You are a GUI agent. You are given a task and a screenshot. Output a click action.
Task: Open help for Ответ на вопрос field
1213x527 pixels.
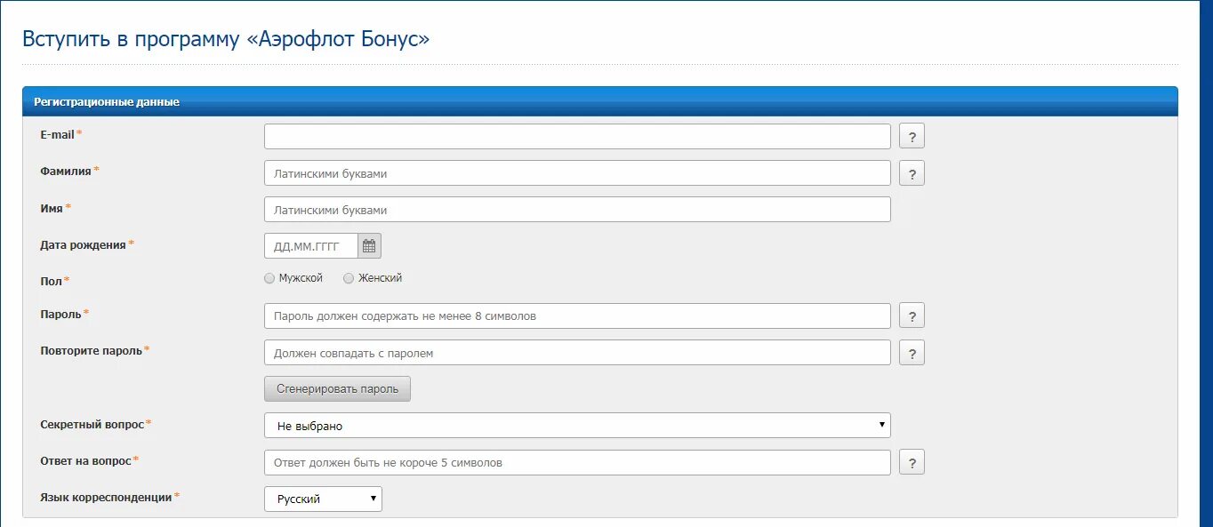click(x=912, y=462)
